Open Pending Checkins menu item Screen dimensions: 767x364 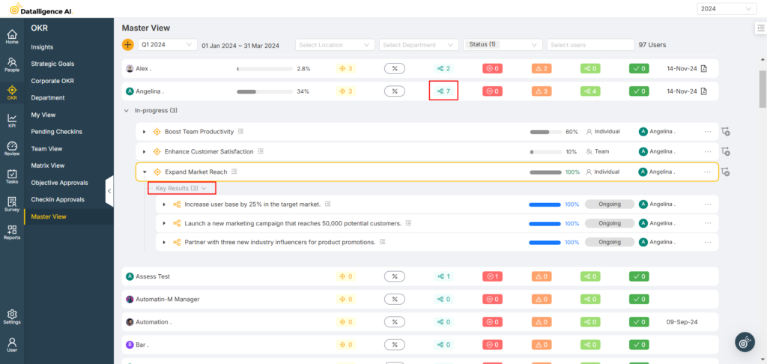click(x=56, y=132)
